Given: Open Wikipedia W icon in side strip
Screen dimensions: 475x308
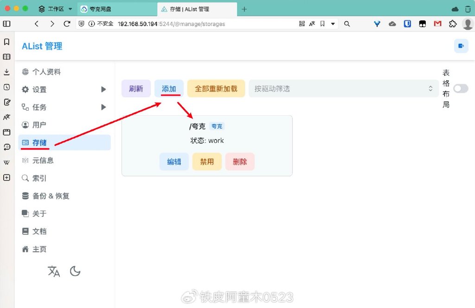Looking at the screenshot, I should (6, 162).
